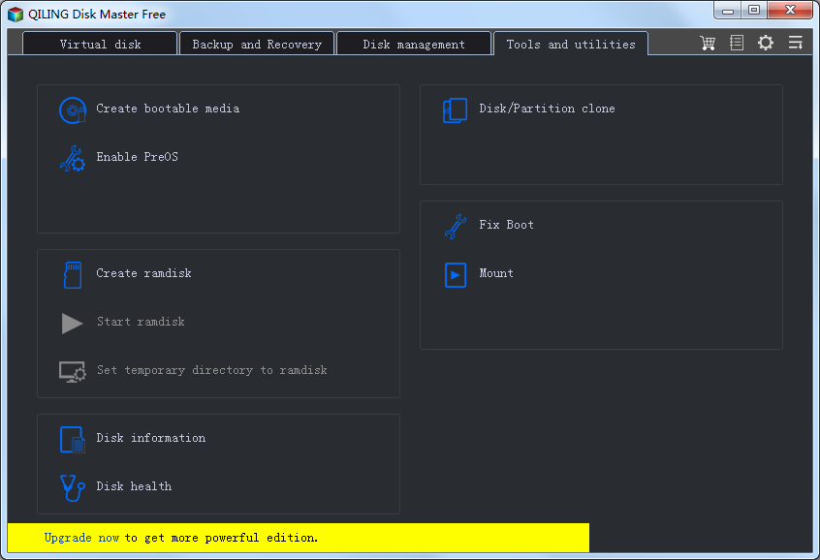
Task: Click the Disk information label
Action: 150,438
